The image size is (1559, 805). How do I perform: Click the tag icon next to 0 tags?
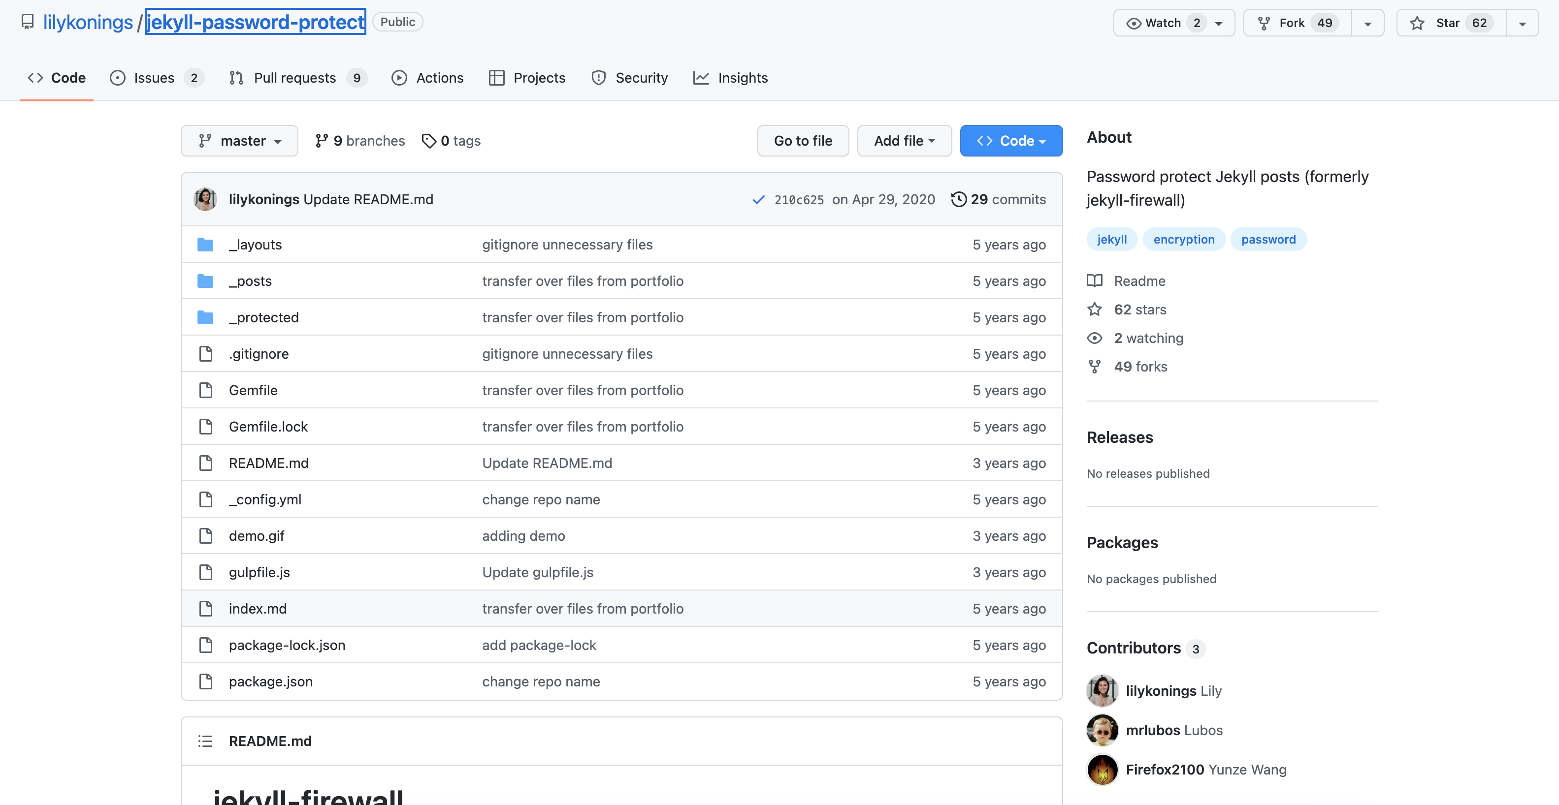(428, 141)
